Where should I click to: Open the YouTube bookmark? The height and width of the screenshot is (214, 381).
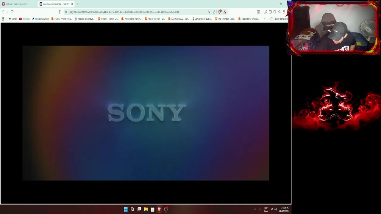[24, 19]
